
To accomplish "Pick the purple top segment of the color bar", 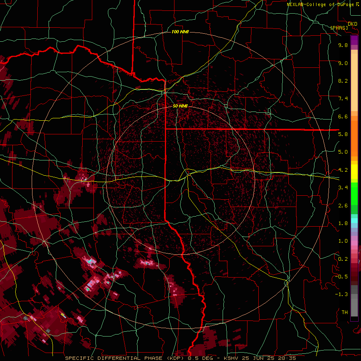I will (354, 40).
